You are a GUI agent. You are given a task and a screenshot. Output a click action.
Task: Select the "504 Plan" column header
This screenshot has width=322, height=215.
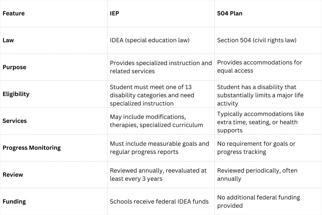tap(230, 14)
